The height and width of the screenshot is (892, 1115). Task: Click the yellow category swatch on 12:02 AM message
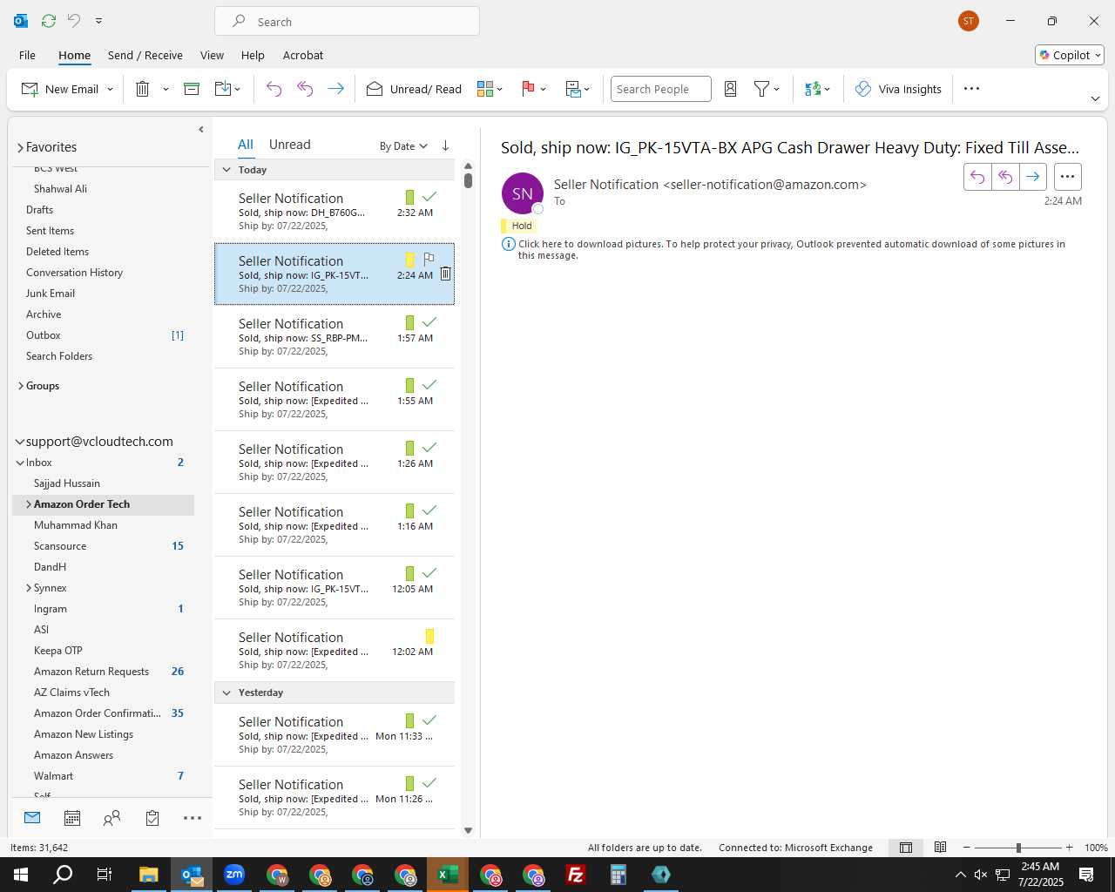tap(429, 637)
